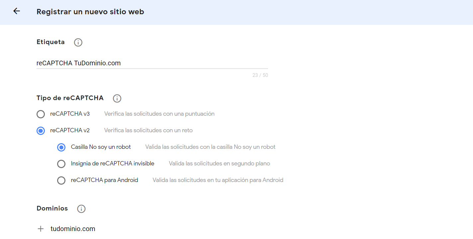Viewport: 473px width, 239px height.
Task: Click the Etiqueta section heading
Action: click(x=50, y=42)
